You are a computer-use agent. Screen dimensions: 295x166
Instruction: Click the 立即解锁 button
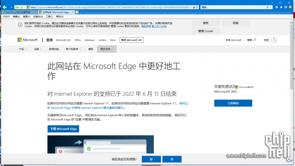233,103
